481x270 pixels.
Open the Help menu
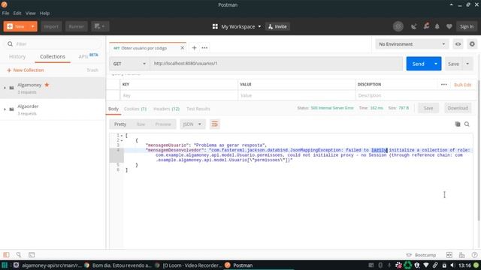coord(44,13)
